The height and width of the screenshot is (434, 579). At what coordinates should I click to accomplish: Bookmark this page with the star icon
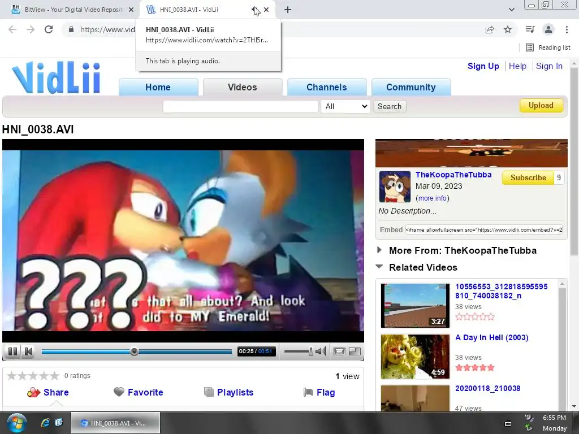click(508, 29)
